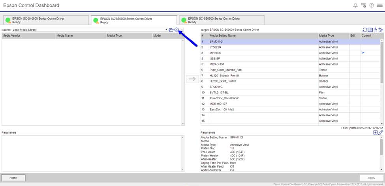Click the export media settings icon
Screen dimensions: 385x186
(376, 30)
